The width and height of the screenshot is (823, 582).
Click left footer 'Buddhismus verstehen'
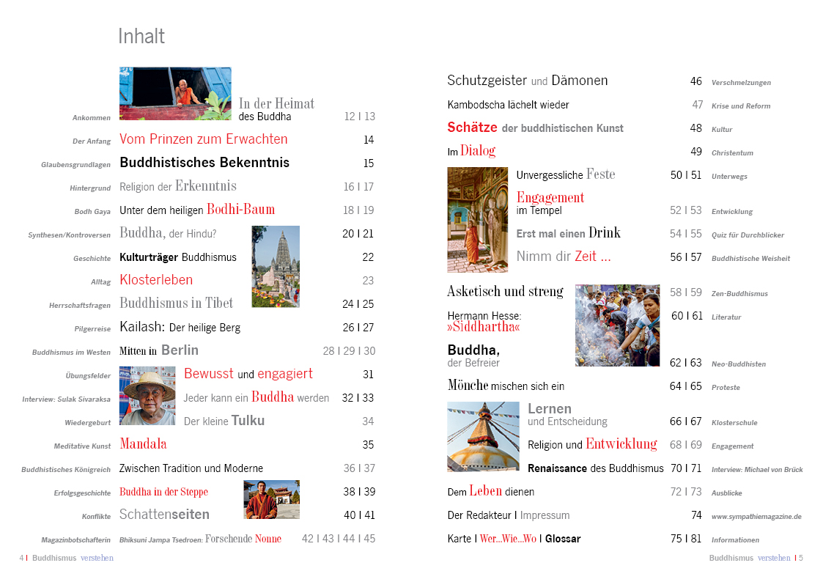click(73, 558)
